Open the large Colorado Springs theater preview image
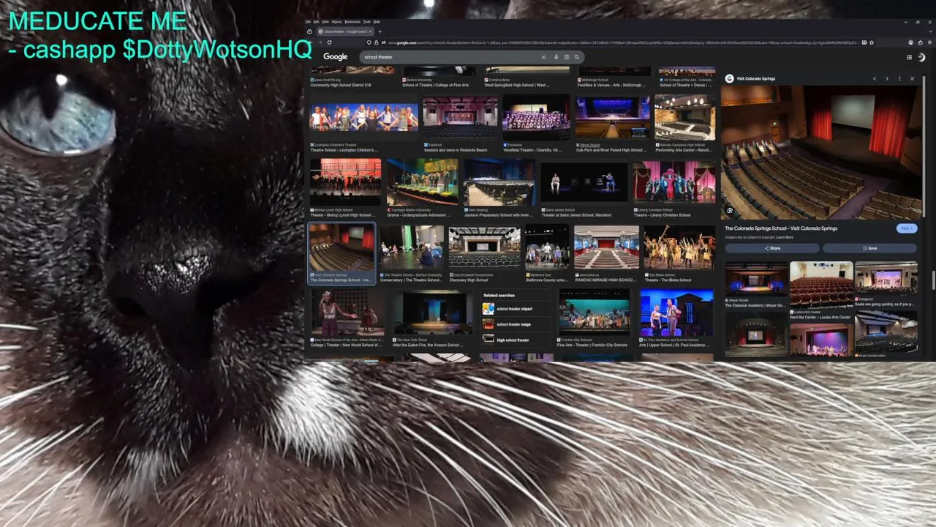The height and width of the screenshot is (527, 936). [x=820, y=152]
